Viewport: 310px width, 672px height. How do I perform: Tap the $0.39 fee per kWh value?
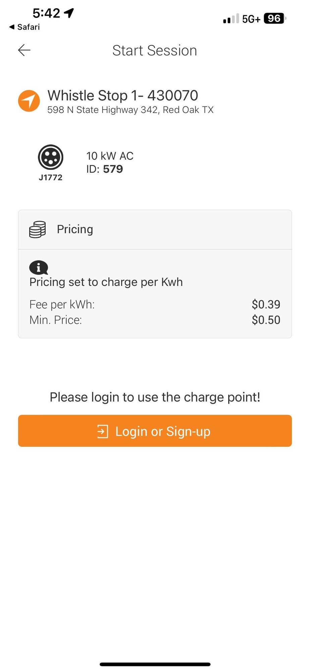tap(266, 304)
